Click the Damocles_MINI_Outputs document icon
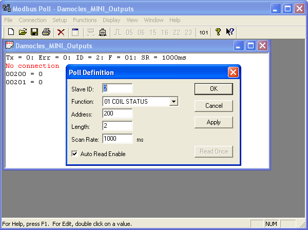The width and height of the screenshot is (308, 230). pyautogui.click(x=9, y=45)
